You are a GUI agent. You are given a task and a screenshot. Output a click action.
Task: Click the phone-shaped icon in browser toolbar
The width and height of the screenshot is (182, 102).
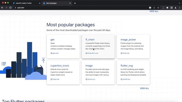163,8
